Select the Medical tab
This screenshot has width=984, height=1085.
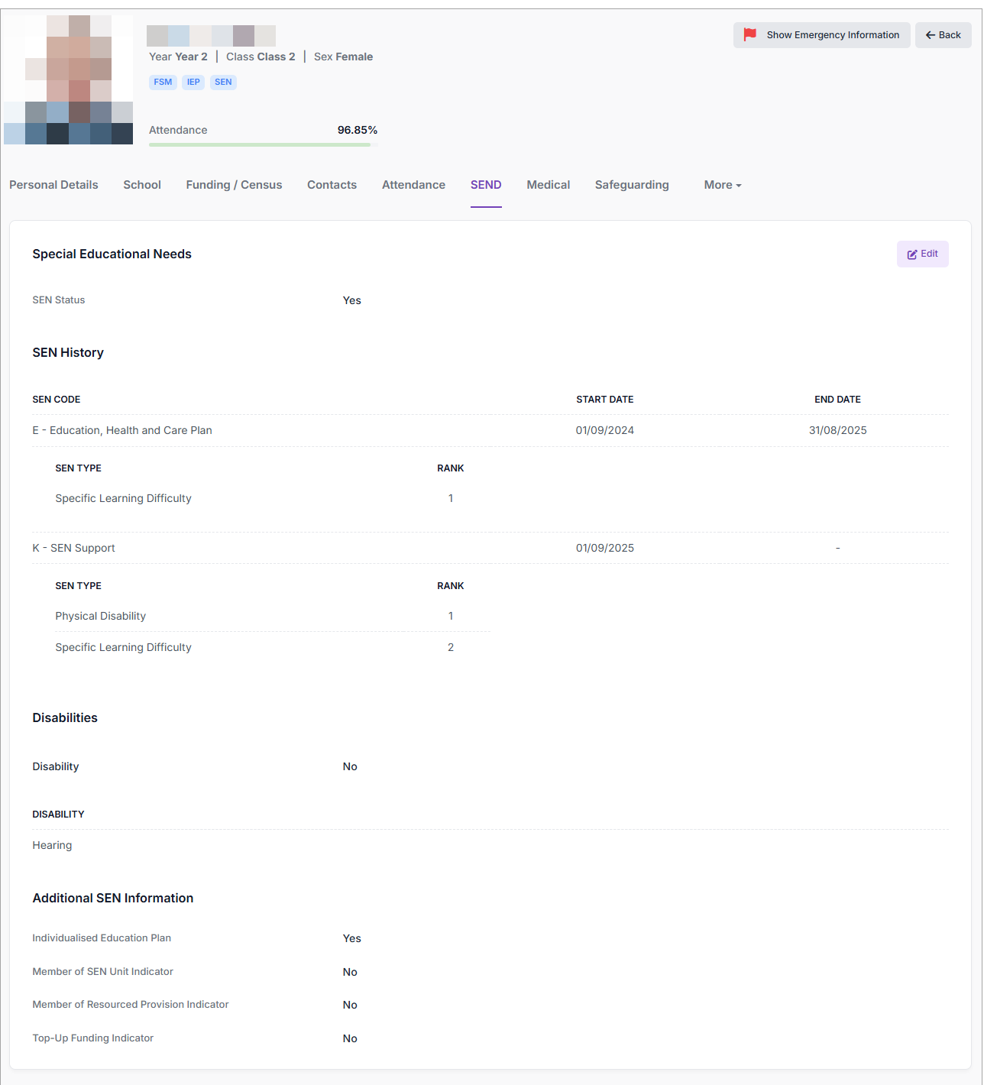click(548, 185)
